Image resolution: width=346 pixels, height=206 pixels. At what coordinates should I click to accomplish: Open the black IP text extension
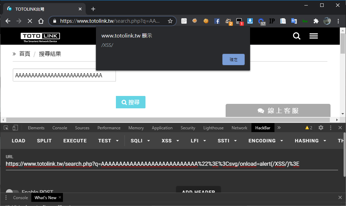pyautogui.click(x=272, y=21)
